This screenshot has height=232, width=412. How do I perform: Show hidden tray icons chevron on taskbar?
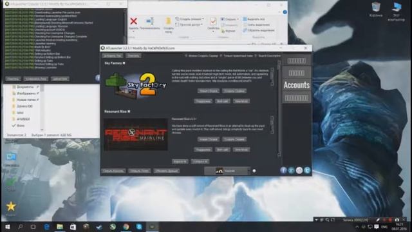tap(357, 227)
